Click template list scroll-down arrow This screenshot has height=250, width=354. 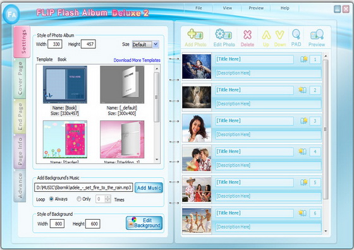click(x=157, y=160)
